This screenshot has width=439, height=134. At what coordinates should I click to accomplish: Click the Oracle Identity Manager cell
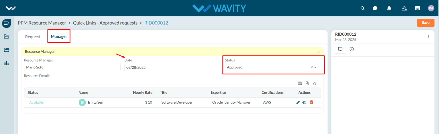(231, 102)
